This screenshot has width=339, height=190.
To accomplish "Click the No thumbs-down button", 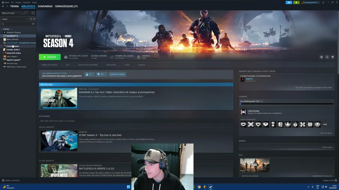I will pyautogui.click(x=101, y=74).
